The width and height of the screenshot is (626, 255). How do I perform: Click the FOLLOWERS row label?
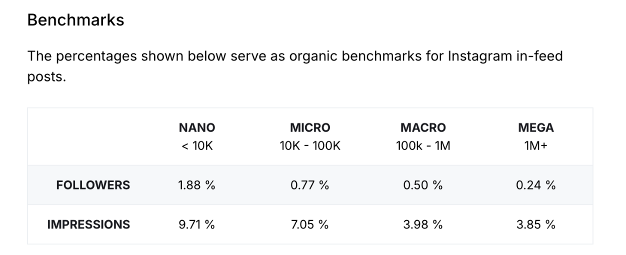coord(93,185)
